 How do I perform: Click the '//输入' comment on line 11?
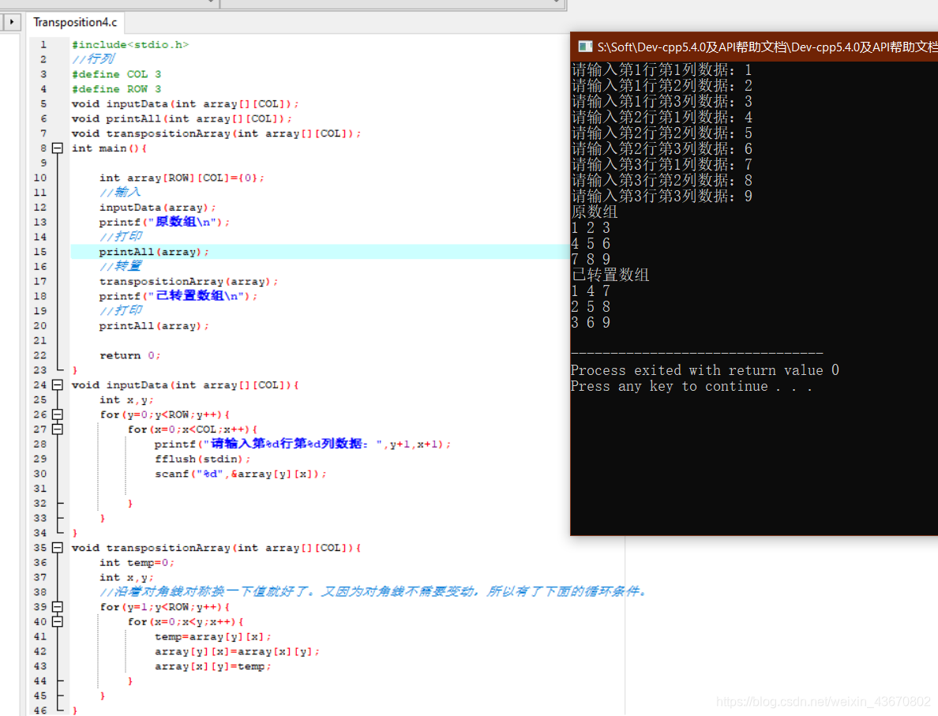point(120,192)
